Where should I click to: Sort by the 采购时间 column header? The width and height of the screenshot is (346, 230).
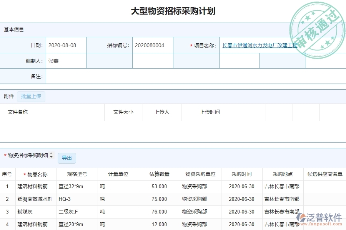[241, 174]
